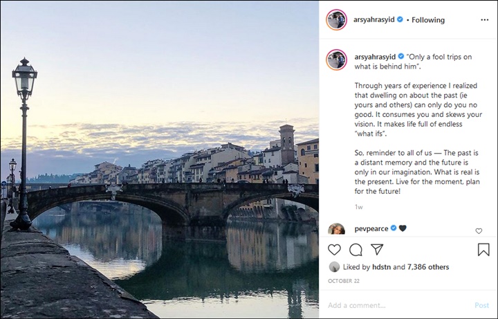Show the list of 7,386 others who liked

click(x=428, y=267)
